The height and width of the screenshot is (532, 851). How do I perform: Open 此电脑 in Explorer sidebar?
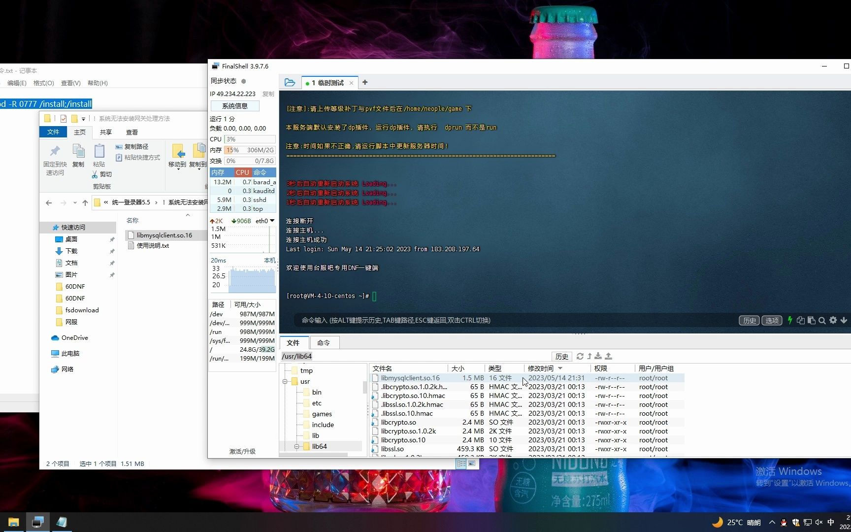coord(65,354)
